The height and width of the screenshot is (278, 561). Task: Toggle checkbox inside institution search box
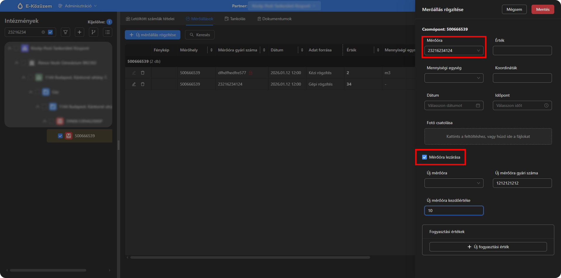click(50, 32)
